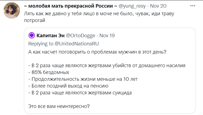Open the Капитан Эн profile name
This screenshot has height=115, width=203.
(50, 35)
